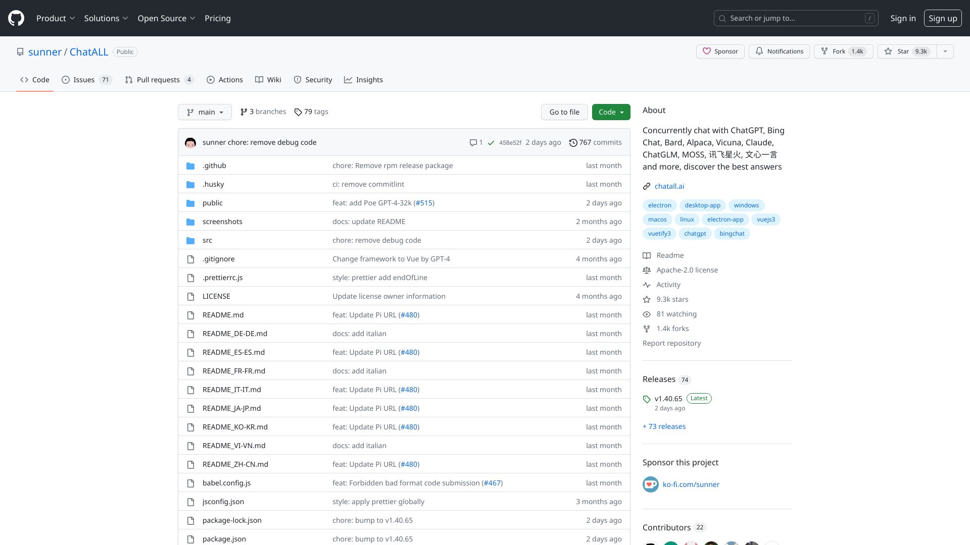Open the notifications bell icon

point(759,51)
